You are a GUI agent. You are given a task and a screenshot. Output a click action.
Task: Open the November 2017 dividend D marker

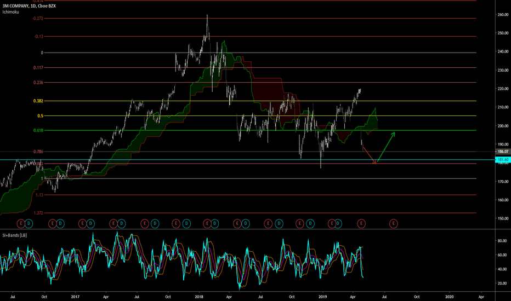coord(186,223)
